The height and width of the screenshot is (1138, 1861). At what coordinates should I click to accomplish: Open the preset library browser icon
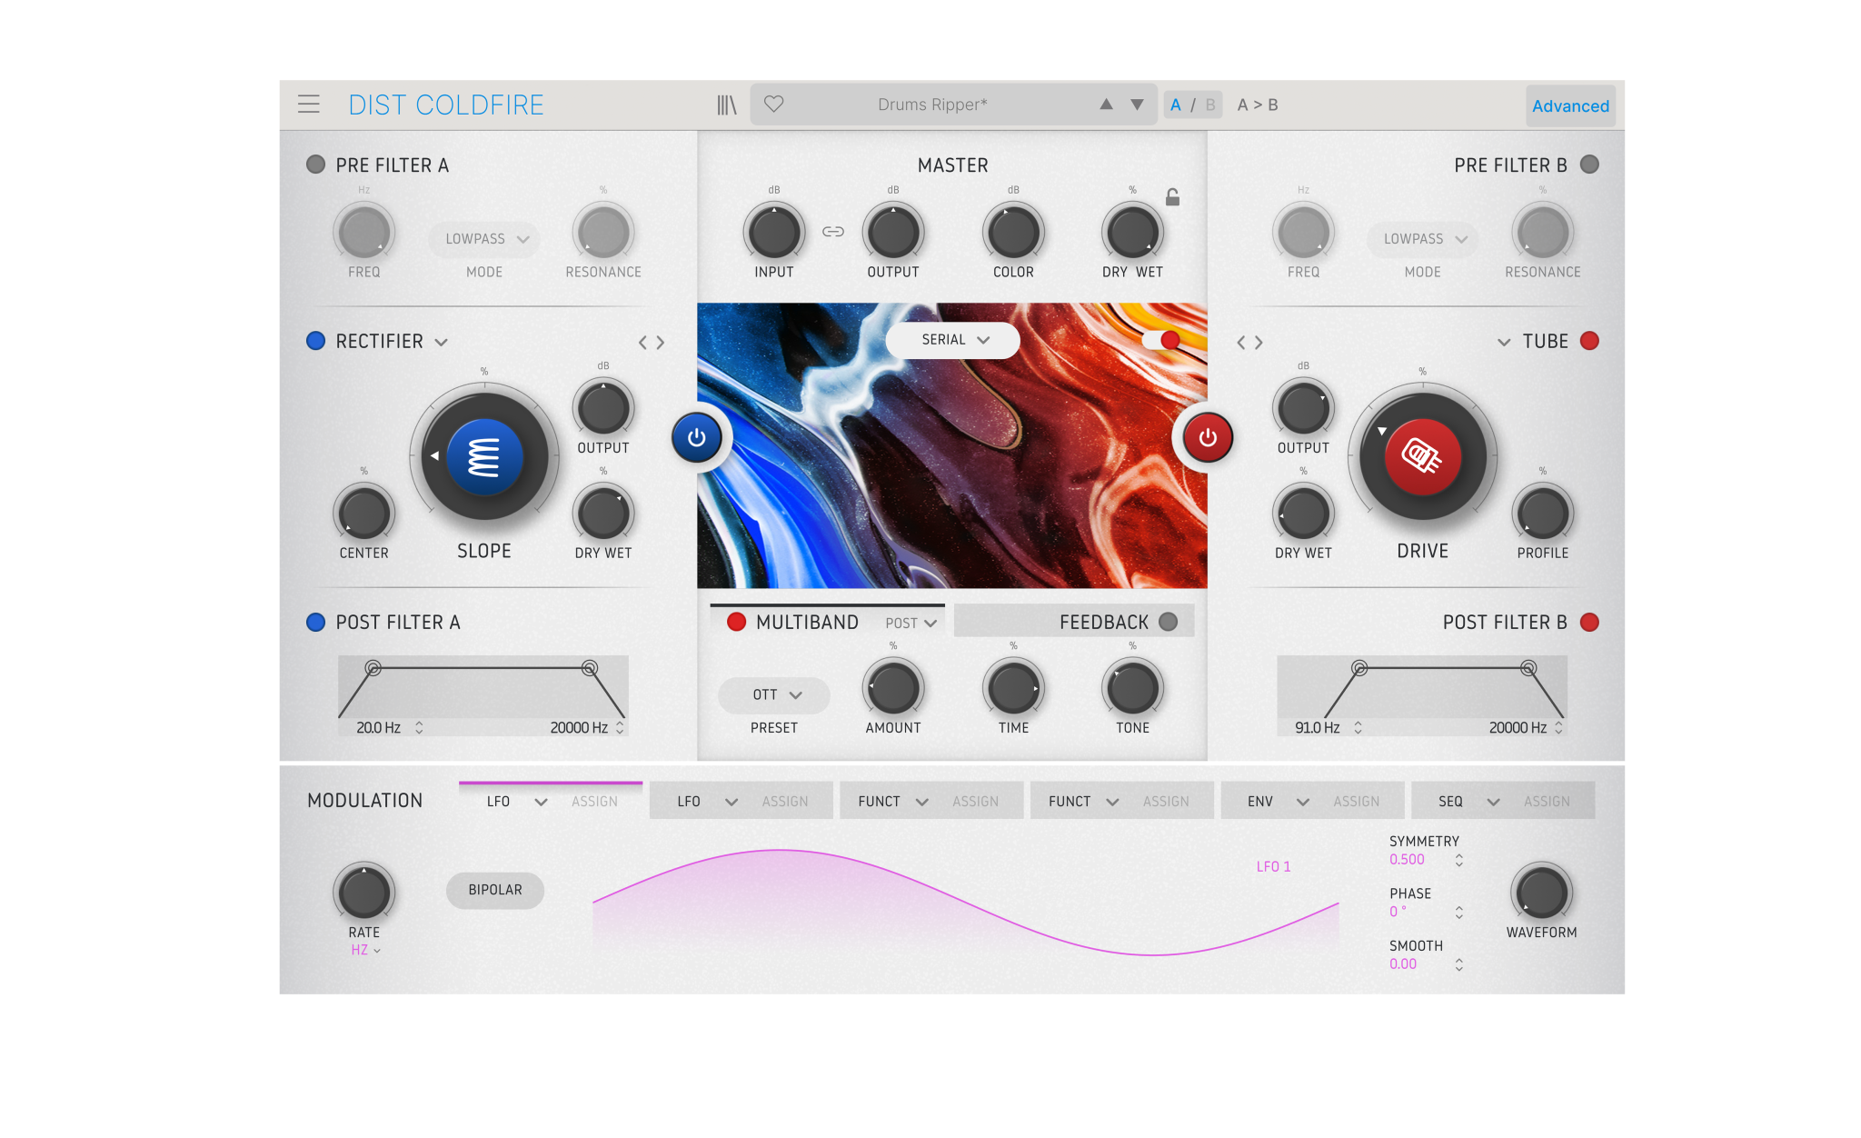pyautogui.click(x=726, y=105)
